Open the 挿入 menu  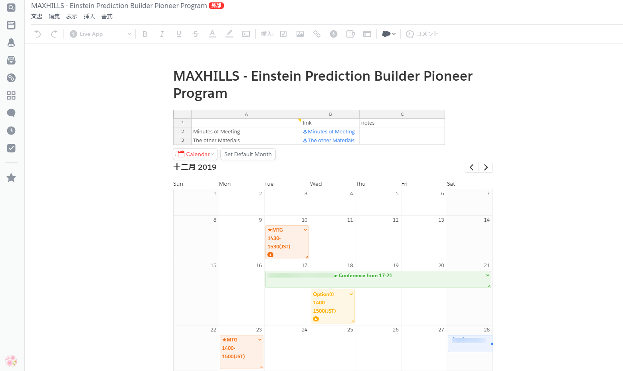pos(89,16)
